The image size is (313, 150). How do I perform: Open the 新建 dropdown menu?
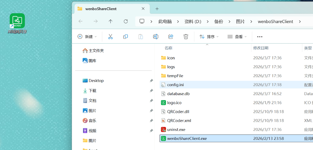coord(87,37)
